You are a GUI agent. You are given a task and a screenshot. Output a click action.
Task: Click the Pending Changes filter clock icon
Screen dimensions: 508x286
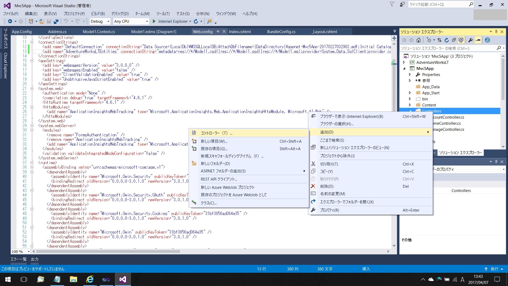click(429, 40)
